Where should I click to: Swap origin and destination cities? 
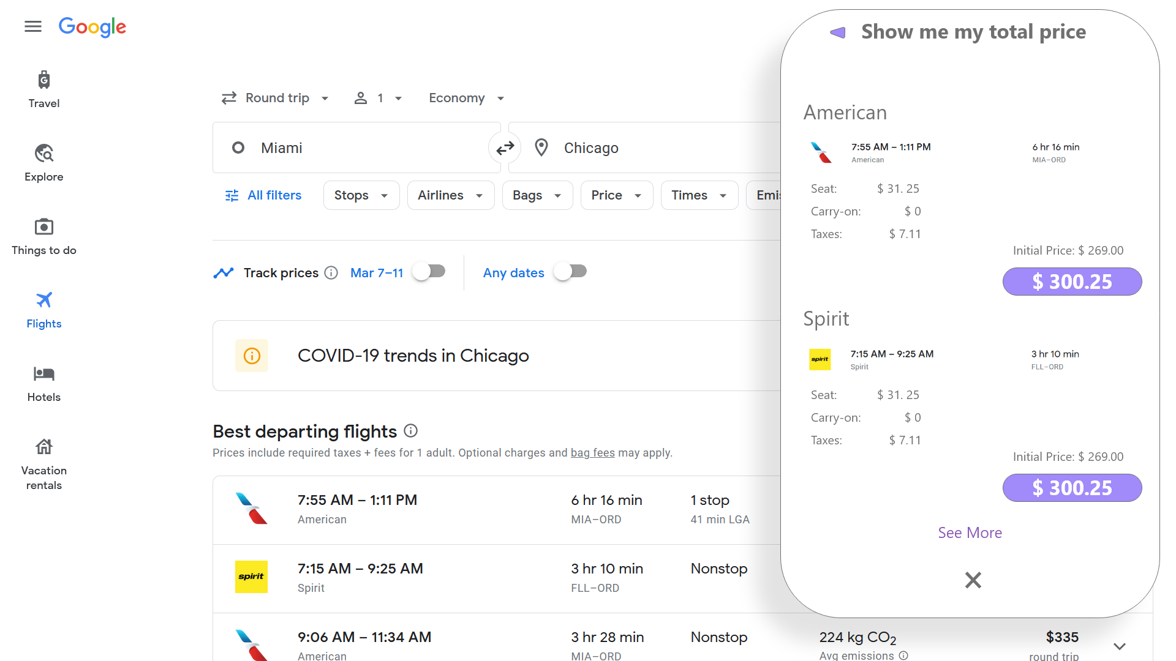505,148
